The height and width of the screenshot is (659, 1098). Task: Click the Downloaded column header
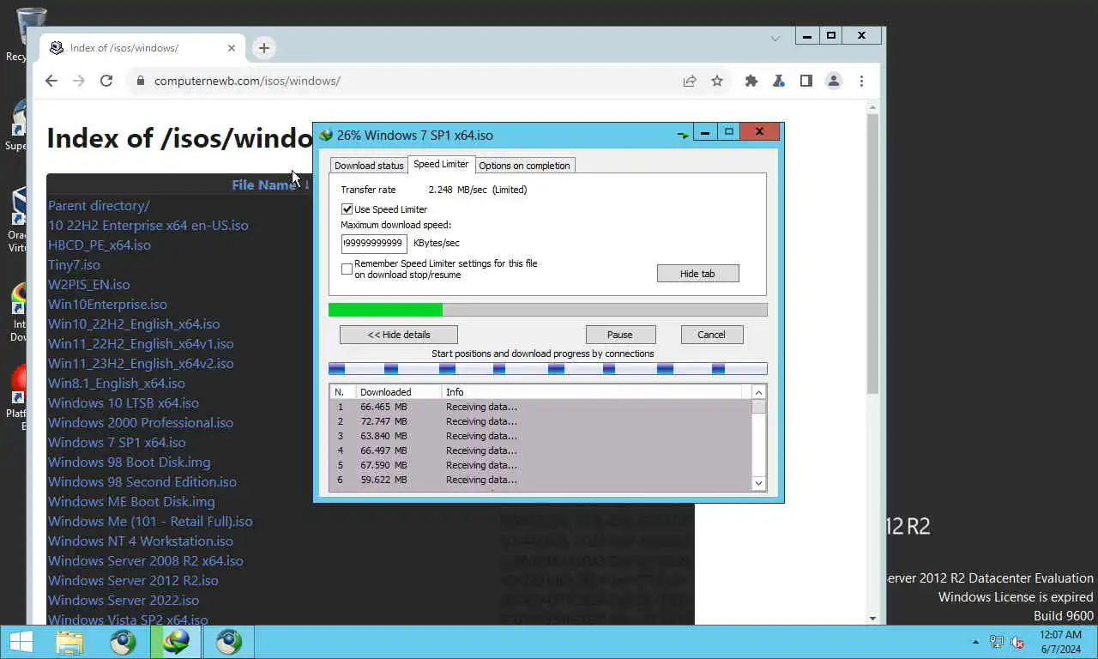(x=398, y=392)
